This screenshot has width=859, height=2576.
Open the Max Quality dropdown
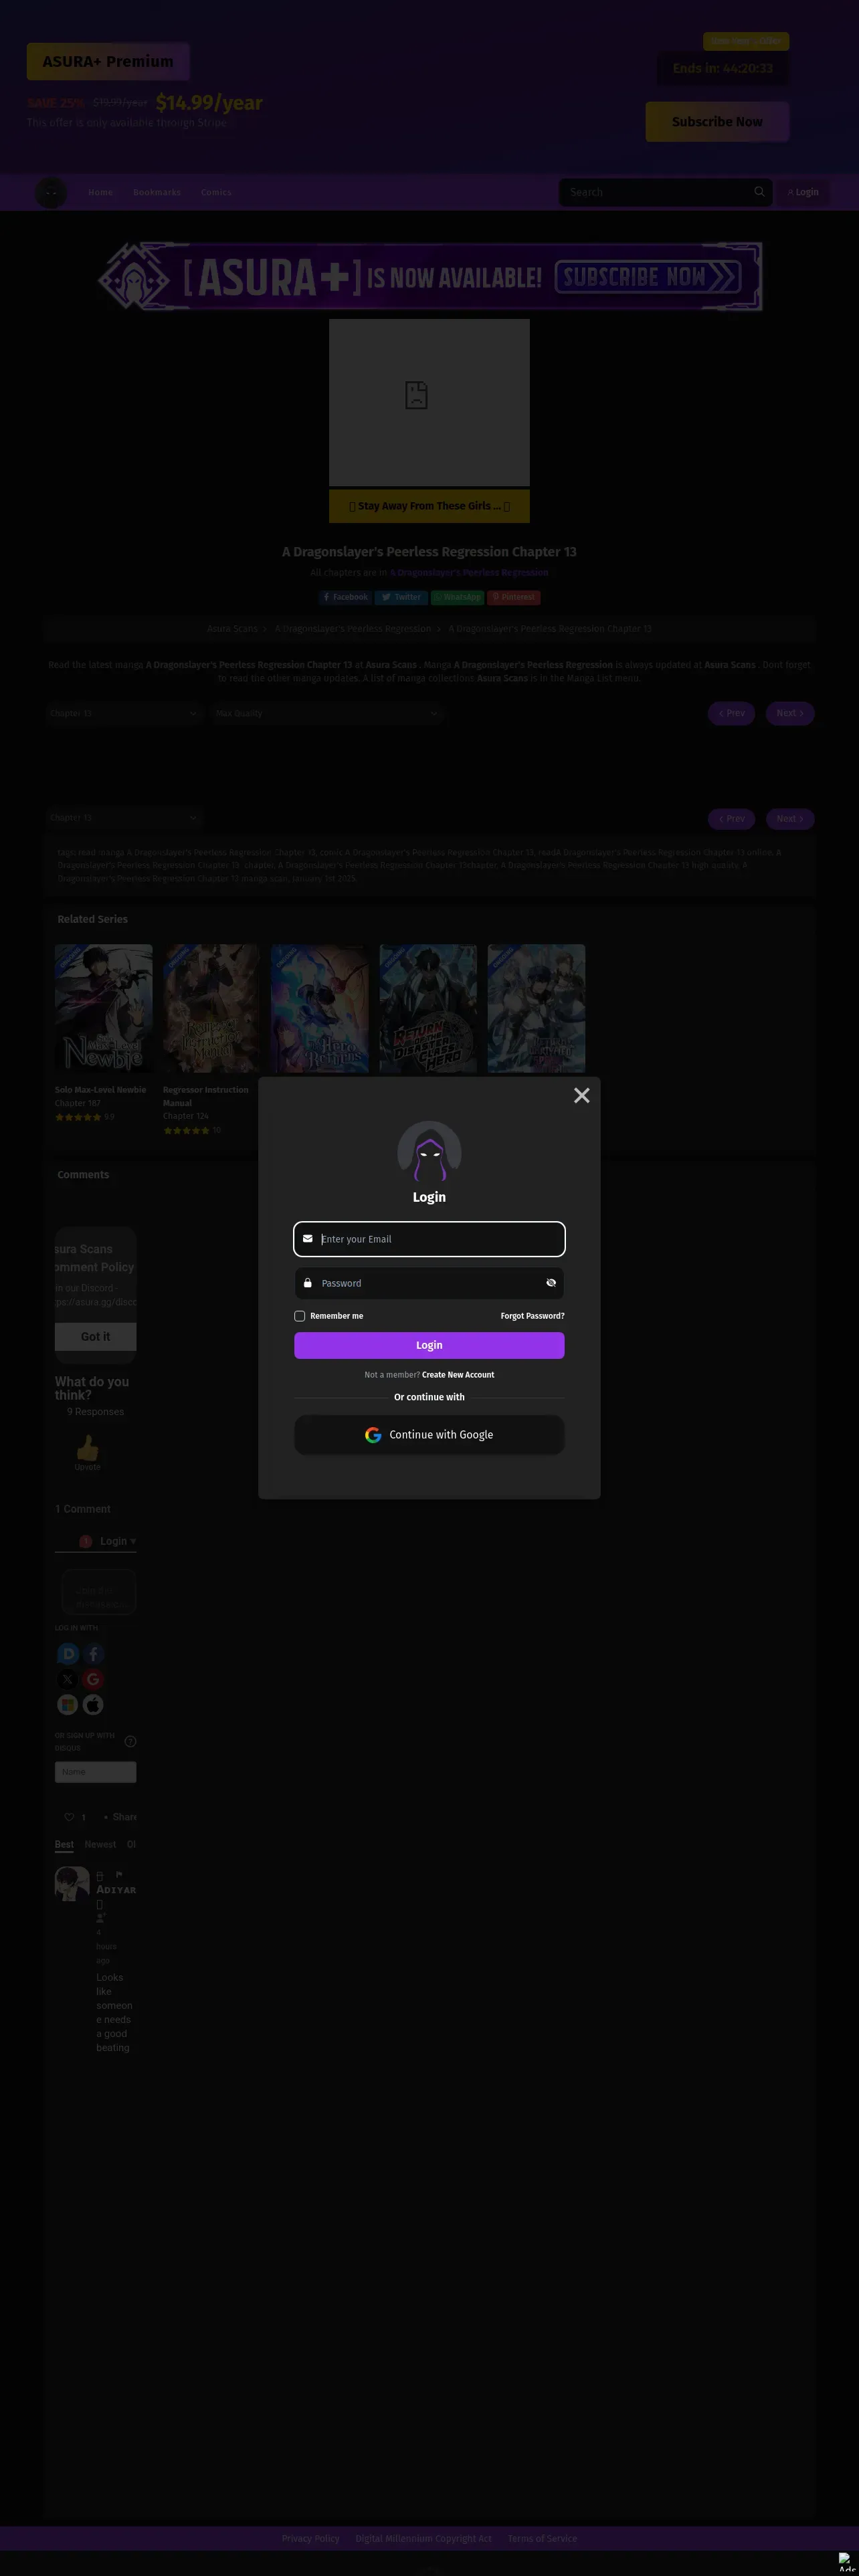pos(326,714)
